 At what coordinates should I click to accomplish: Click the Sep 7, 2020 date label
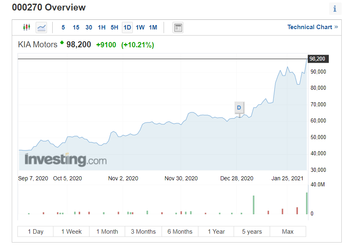click(33, 178)
